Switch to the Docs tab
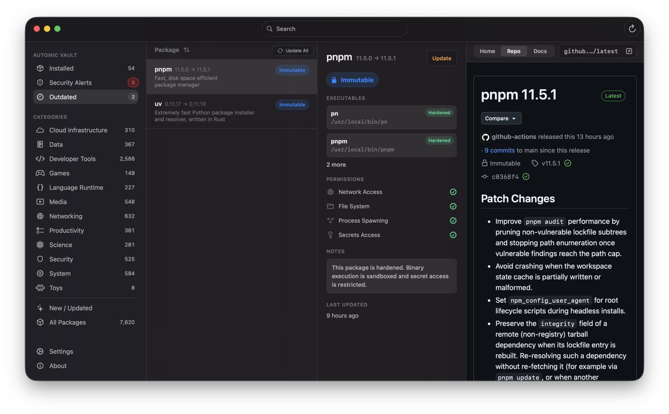Image resolution: width=669 pixels, height=414 pixels. pos(540,51)
